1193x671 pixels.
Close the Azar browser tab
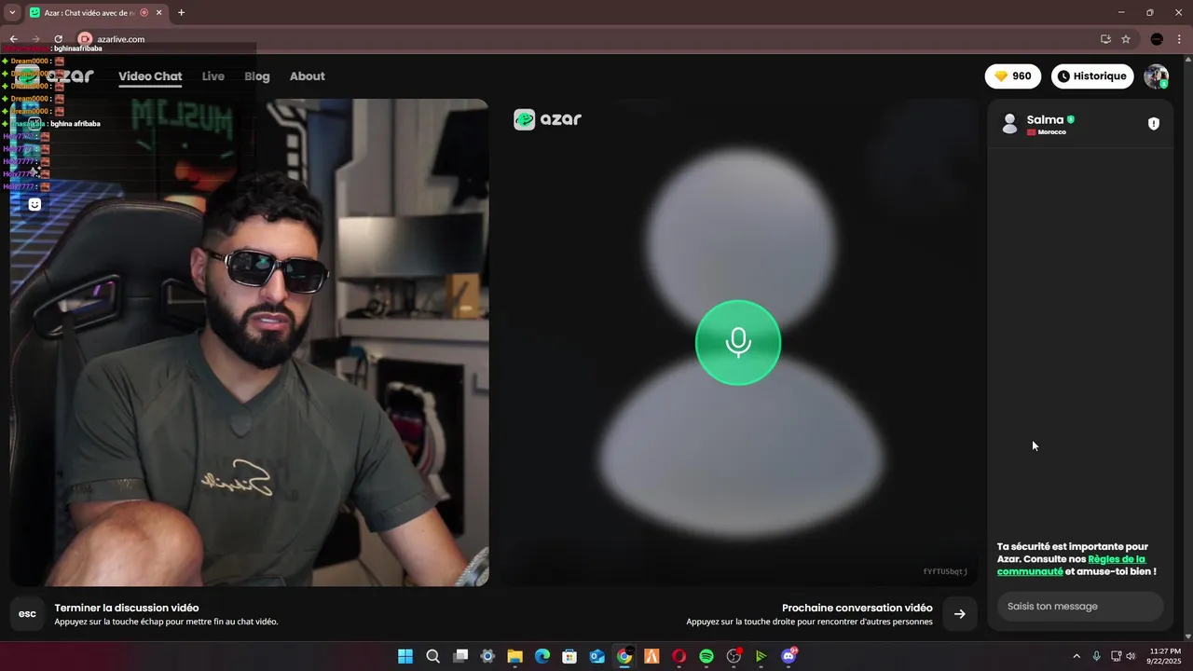click(x=158, y=13)
